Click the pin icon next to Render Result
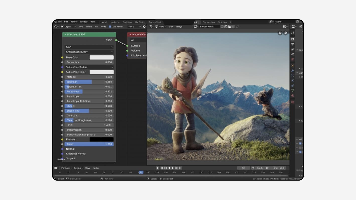This screenshot has width=356, height=200. coord(237,27)
